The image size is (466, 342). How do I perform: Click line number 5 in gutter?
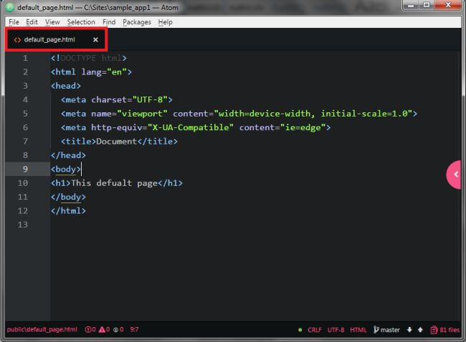point(25,114)
